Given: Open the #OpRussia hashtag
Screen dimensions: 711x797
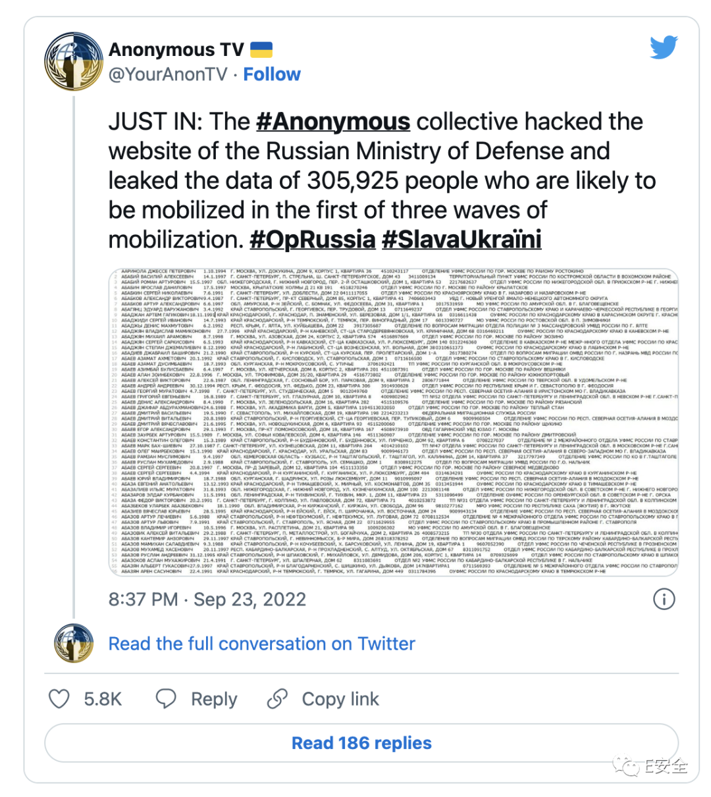Looking at the screenshot, I should (x=312, y=240).
